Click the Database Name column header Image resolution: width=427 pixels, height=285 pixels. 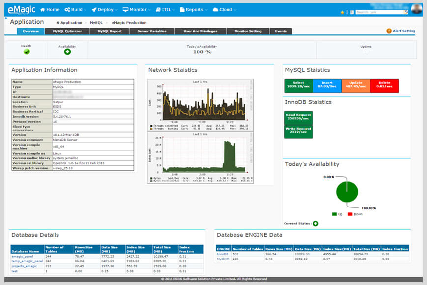pyautogui.click(x=28, y=249)
